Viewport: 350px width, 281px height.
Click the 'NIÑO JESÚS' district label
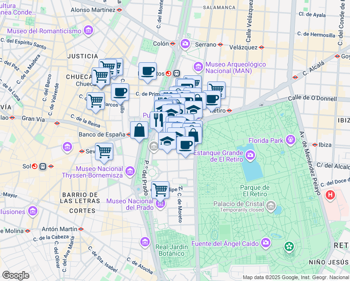click(x=329, y=262)
